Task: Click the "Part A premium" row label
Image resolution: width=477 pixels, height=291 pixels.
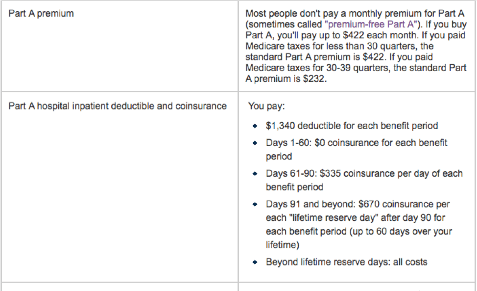Action: tap(41, 14)
